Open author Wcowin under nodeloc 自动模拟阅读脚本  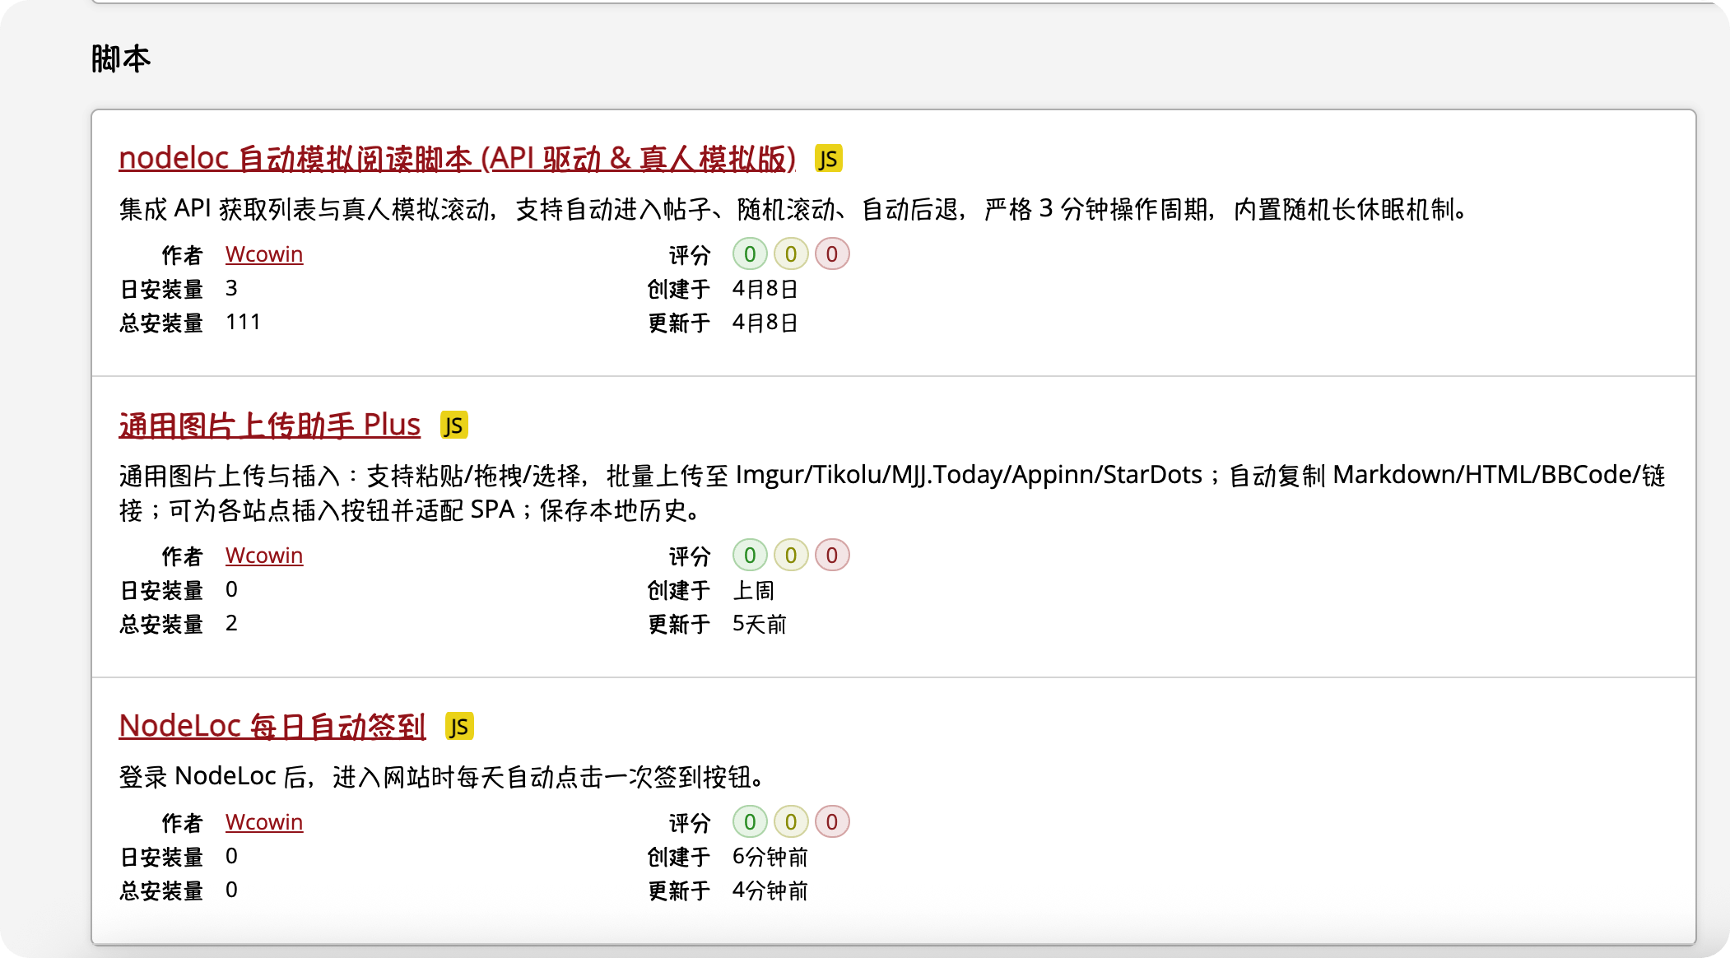(264, 254)
